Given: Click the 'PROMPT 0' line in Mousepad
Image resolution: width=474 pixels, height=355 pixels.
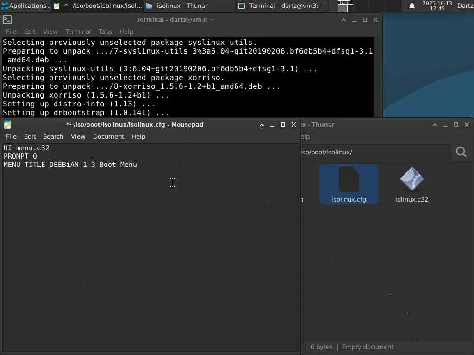Looking at the screenshot, I should pos(20,156).
